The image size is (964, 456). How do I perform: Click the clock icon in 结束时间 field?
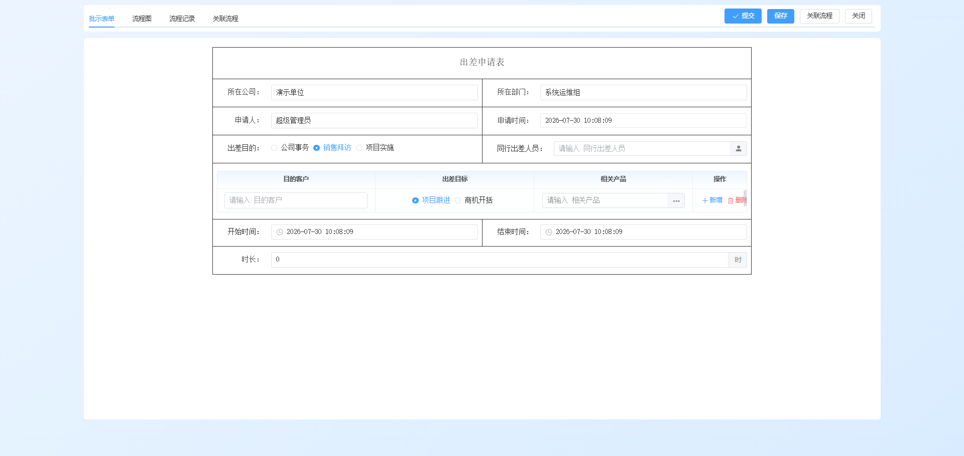pos(549,232)
